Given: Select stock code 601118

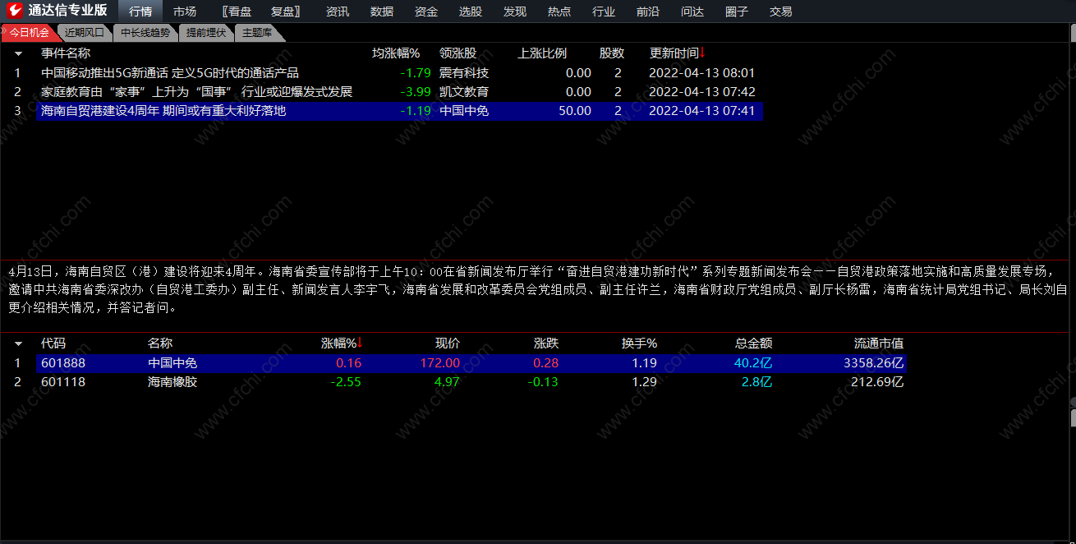Looking at the screenshot, I should [63, 381].
